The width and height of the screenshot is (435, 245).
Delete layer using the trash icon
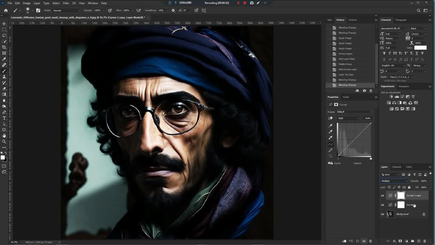pyautogui.click(x=424, y=241)
